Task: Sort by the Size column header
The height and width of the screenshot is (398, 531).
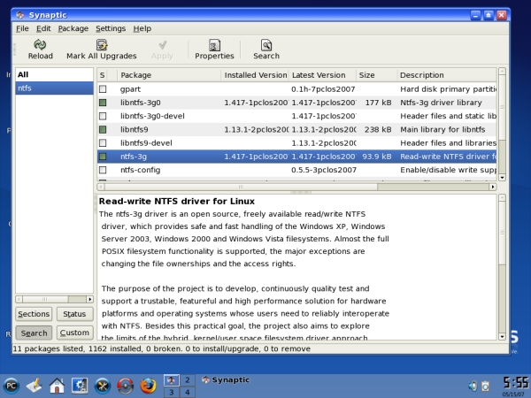Action: [376, 75]
